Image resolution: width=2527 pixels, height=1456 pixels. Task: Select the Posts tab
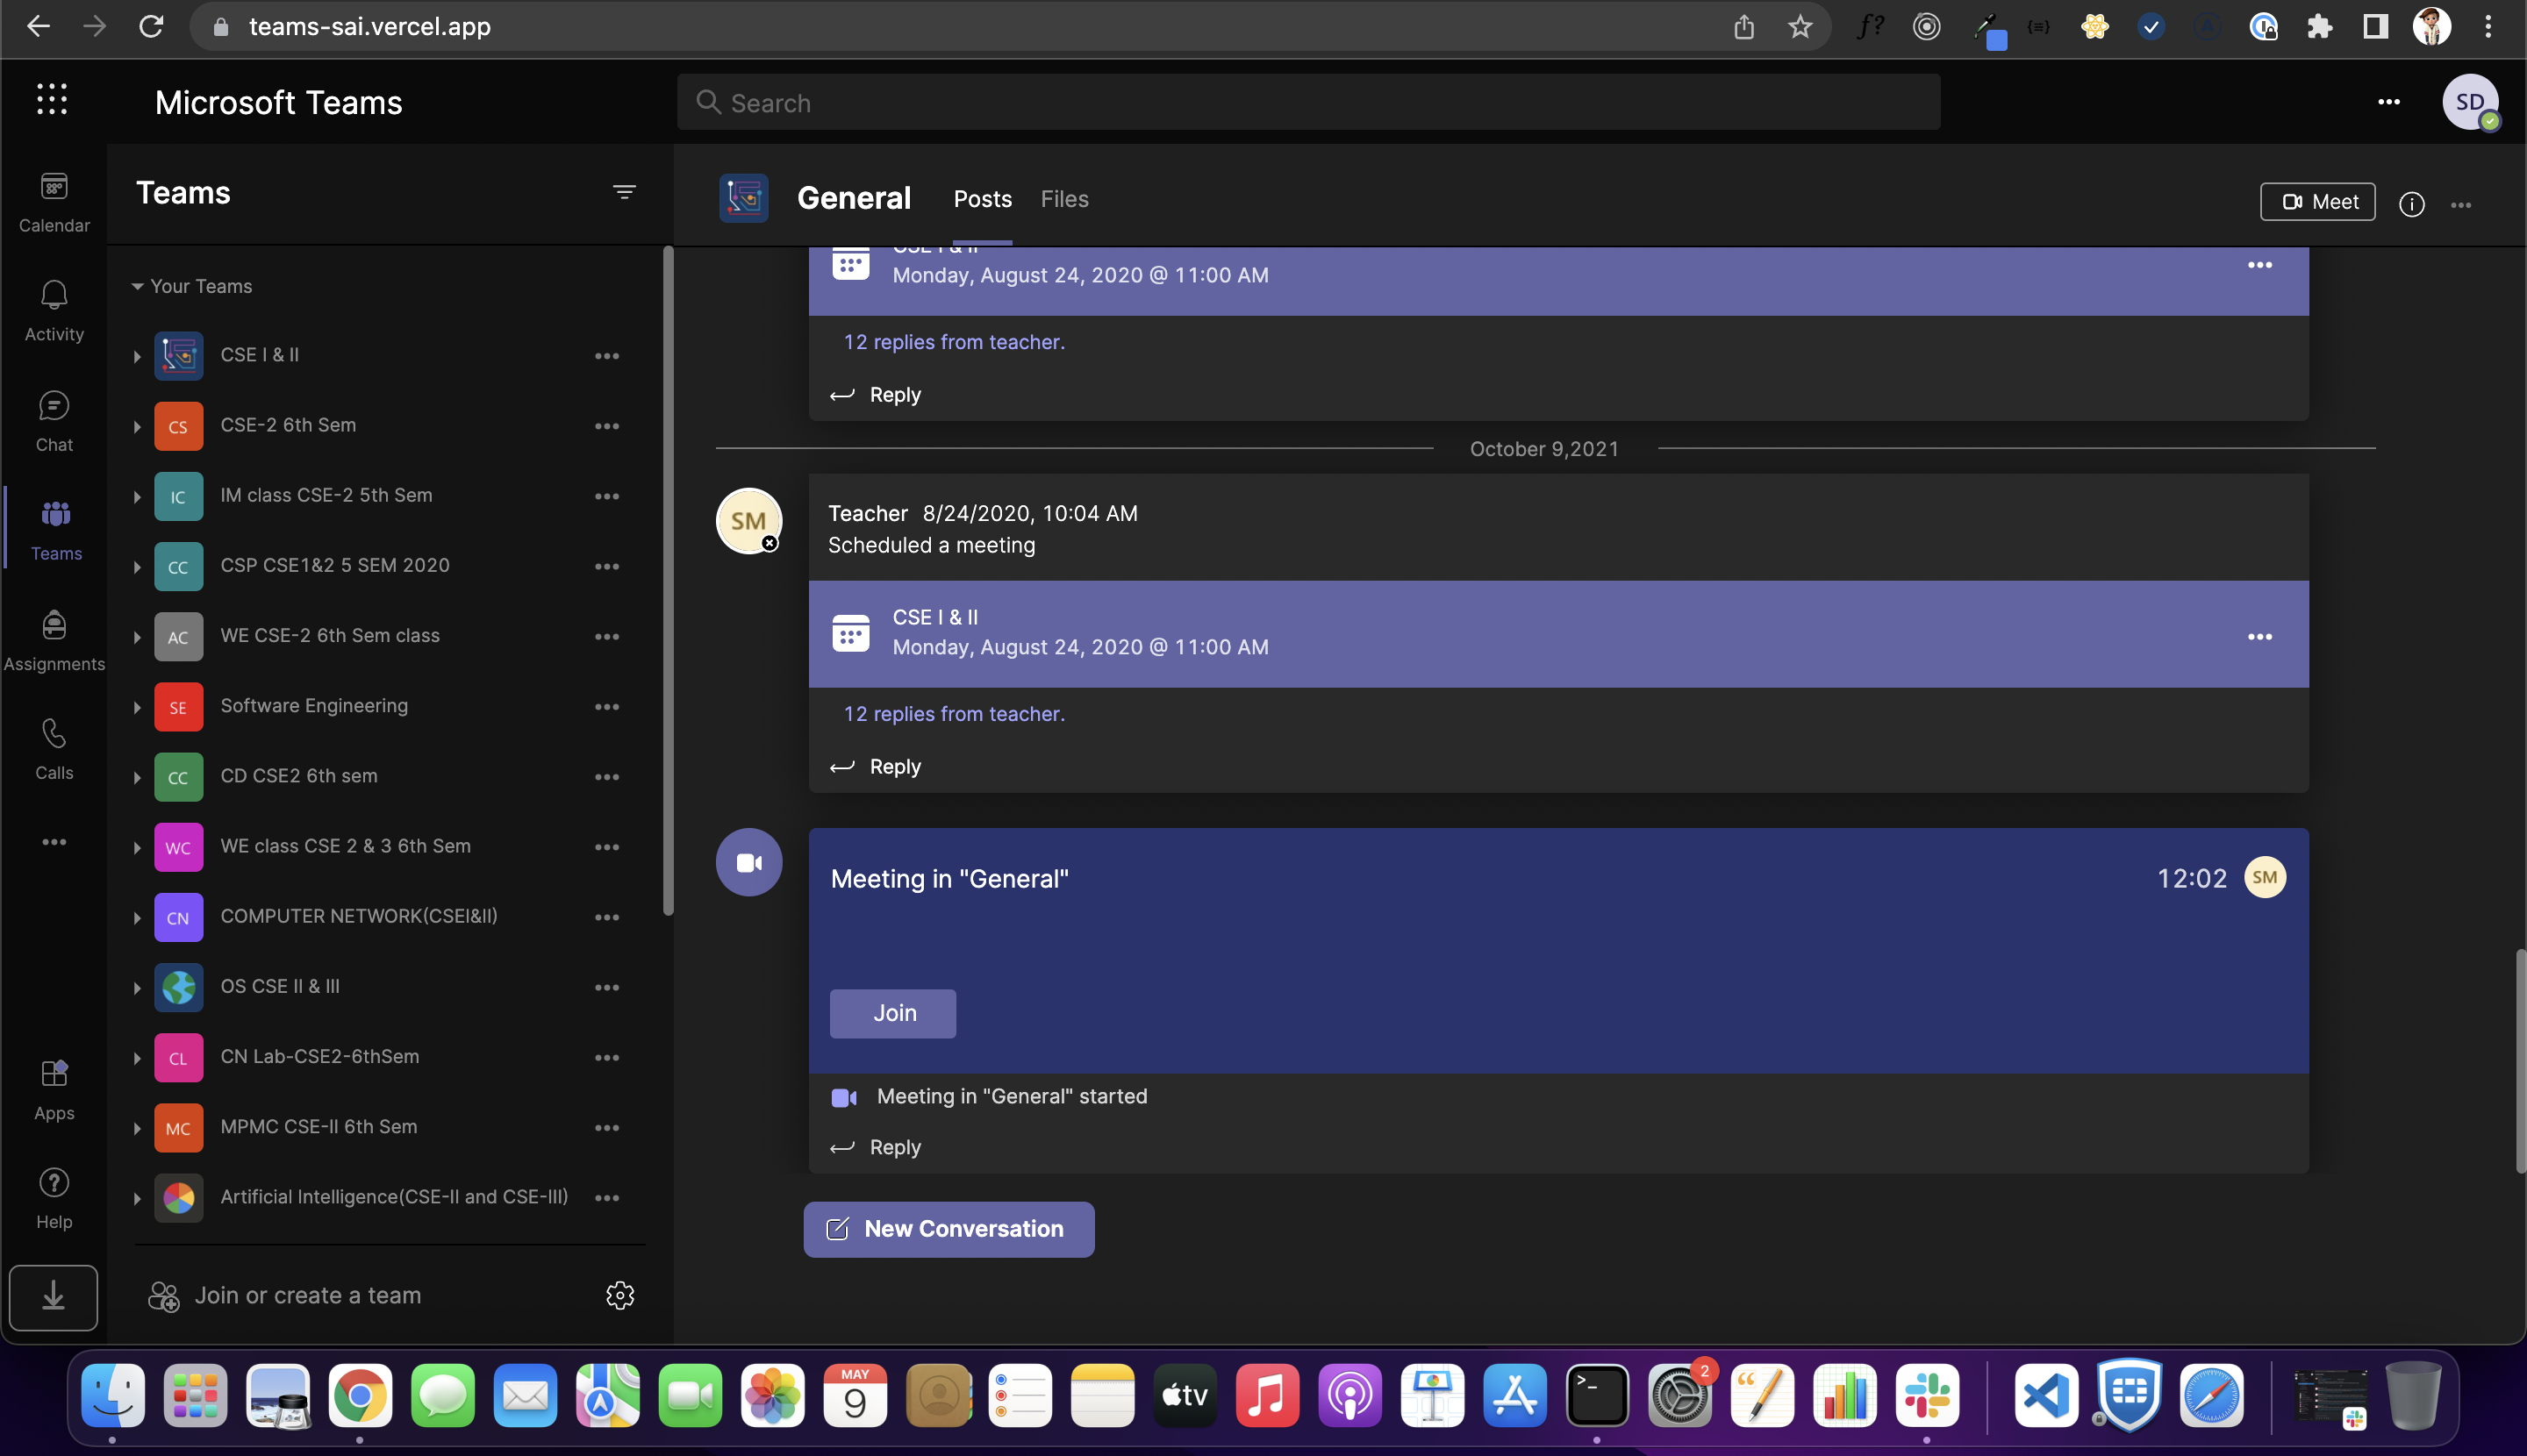981,199
